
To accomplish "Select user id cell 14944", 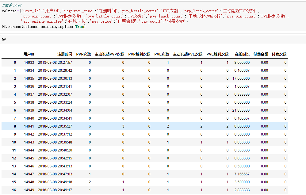I will pyautogui.click(x=29, y=150).
